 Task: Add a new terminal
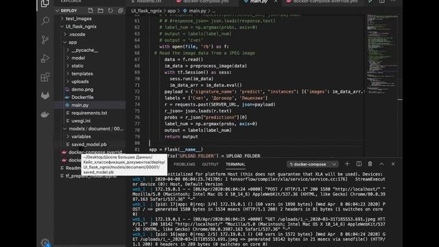pos(347,164)
